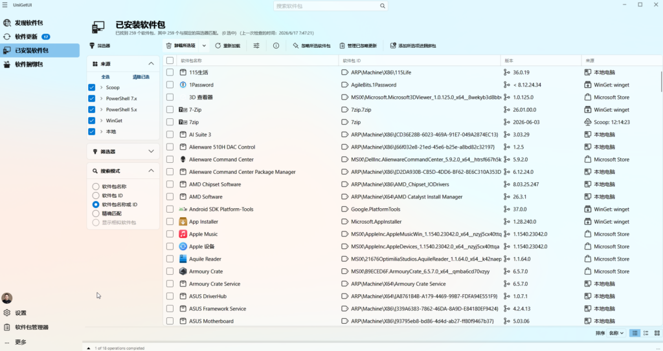
Task: Click the user avatar in sidebar
Action: [6, 298]
